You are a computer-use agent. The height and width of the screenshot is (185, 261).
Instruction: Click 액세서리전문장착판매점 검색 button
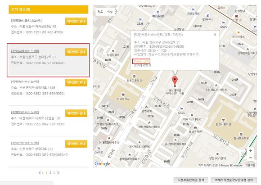[234, 180]
